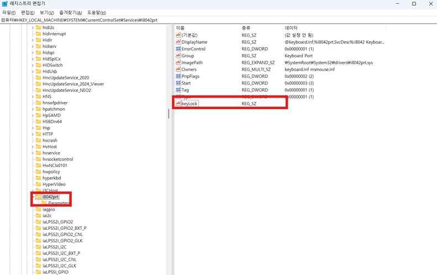Click the 'Keyboard Port' data cell
Screen dimensions: 437x275
298,56
